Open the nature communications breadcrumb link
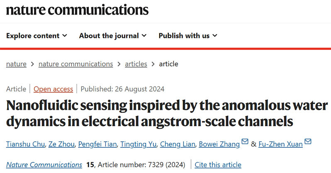This screenshot has width=331, height=173. [x=75, y=64]
